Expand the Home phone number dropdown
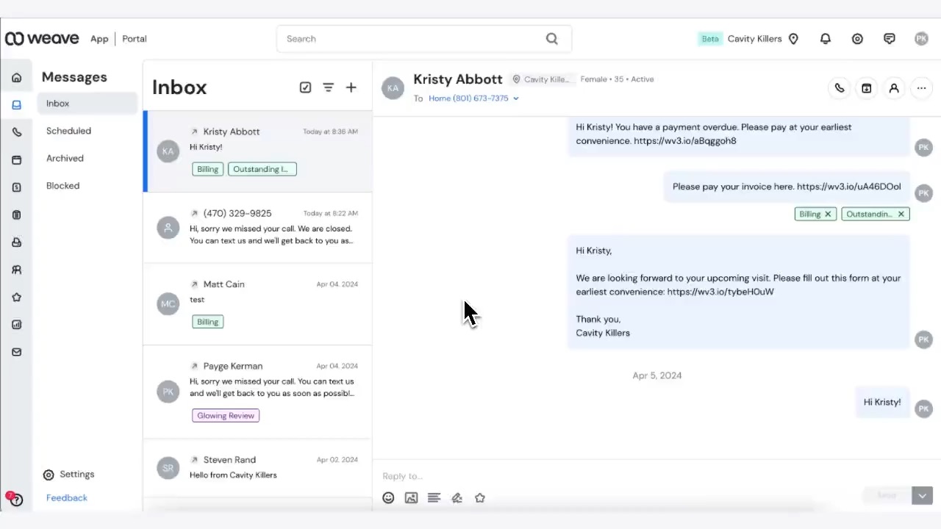941x529 pixels. tap(516, 98)
